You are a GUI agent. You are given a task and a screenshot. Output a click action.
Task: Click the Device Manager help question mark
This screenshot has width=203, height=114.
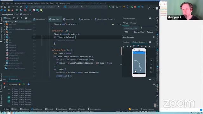141,28
